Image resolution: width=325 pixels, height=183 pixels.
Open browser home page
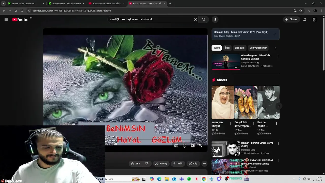click(22, 11)
